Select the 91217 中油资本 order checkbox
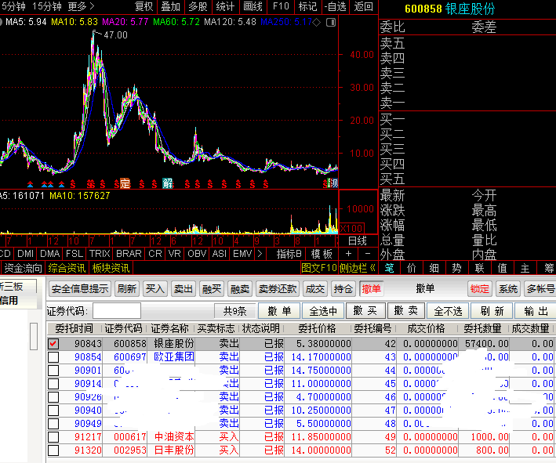The width and height of the screenshot is (556, 463). (53, 437)
